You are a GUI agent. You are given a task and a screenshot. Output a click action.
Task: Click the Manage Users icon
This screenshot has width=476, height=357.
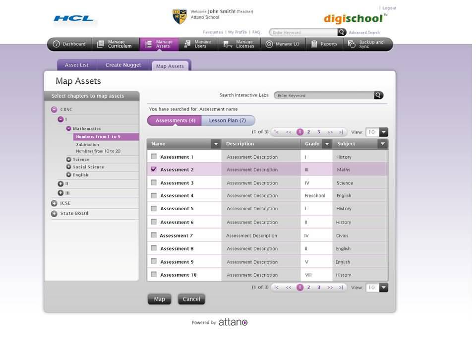click(x=187, y=44)
